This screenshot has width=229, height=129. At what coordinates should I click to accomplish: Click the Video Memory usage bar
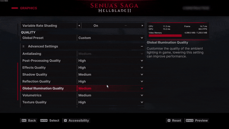click(165, 36)
